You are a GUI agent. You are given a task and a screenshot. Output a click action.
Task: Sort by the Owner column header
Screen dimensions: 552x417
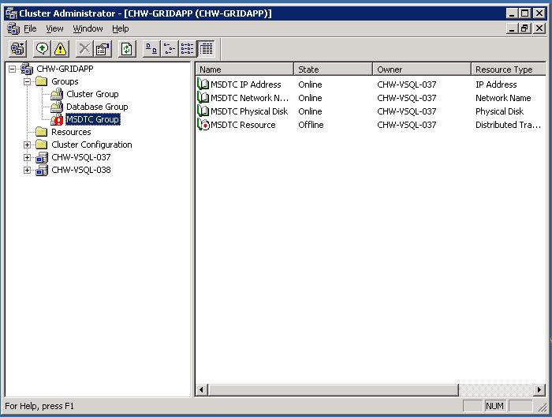422,69
